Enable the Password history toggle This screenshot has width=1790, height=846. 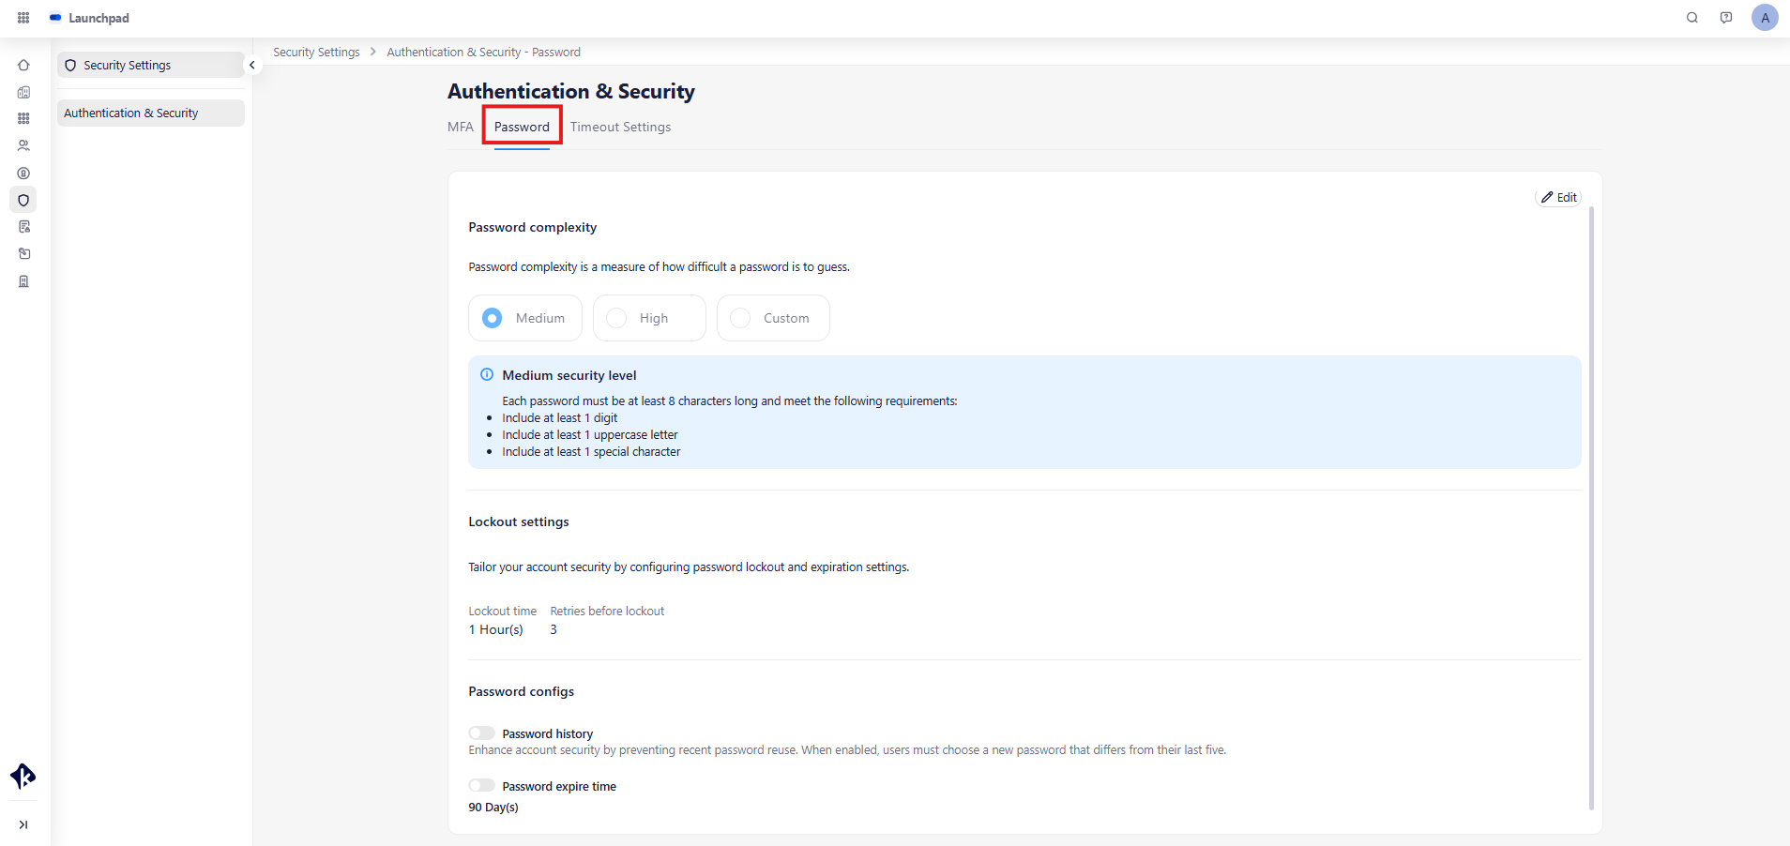click(x=481, y=733)
